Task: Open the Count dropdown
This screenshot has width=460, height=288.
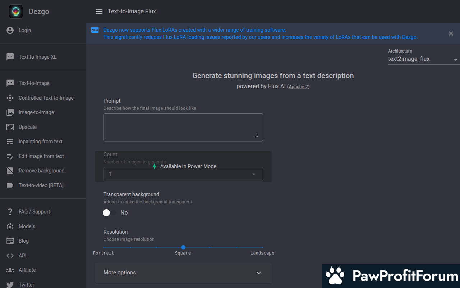Action: [183, 174]
